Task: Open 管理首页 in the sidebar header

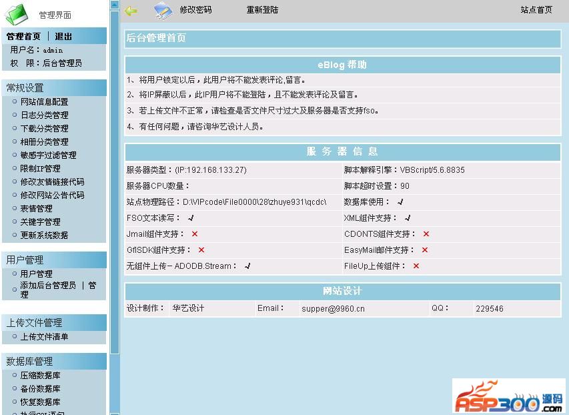Action: point(23,36)
